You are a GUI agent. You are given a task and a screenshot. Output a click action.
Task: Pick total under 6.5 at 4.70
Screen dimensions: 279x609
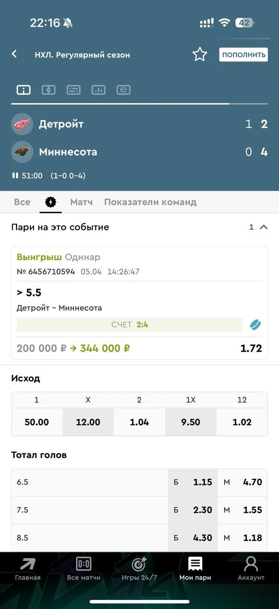point(243,482)
